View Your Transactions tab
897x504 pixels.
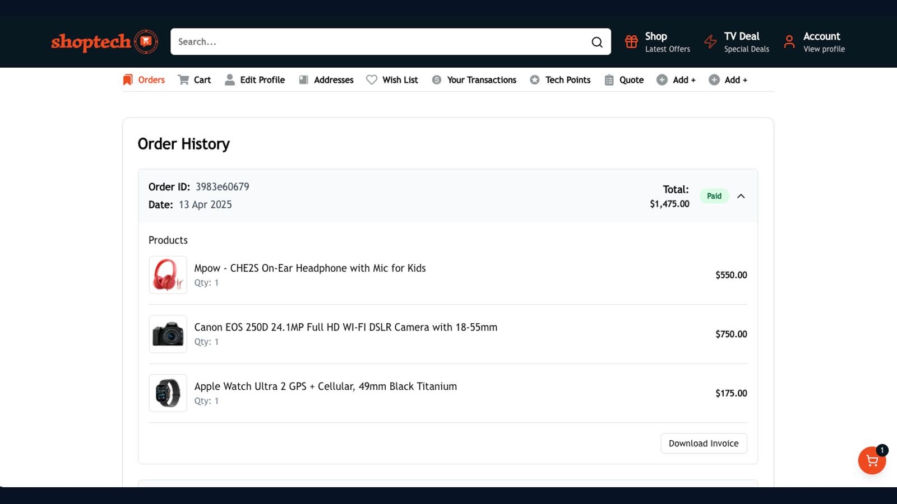coord(474,80)
